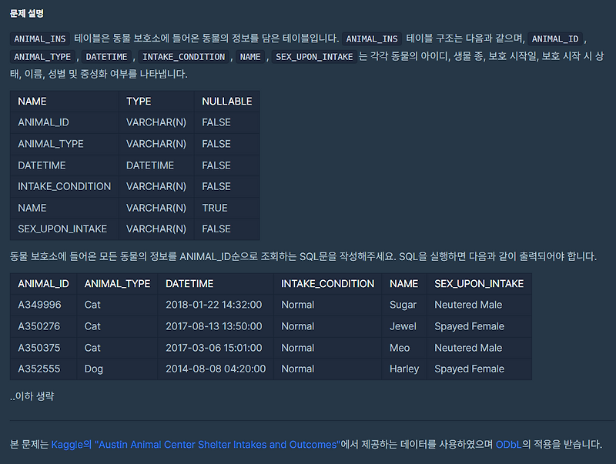Select the name Sugar in the result table
The height and width of the screenshot is (464, 616).
tap(403, 305)
